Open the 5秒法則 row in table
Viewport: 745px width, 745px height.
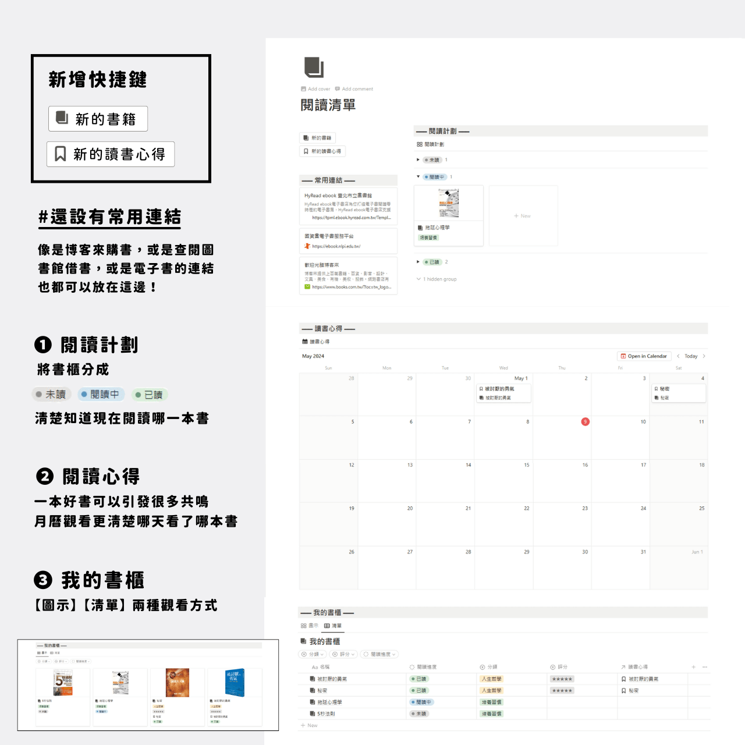322,714
